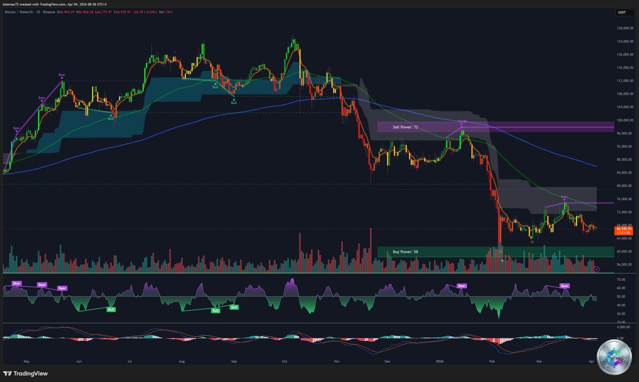Click the green Bull triangle near September
639x382 pixels.
(234, 100)
